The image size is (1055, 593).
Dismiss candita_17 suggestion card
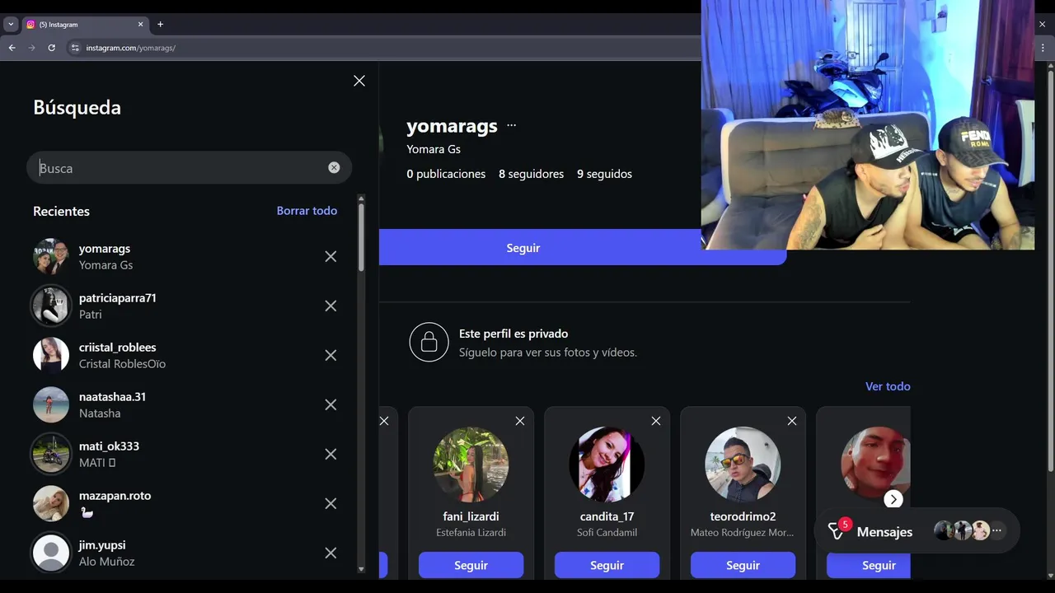656,421
